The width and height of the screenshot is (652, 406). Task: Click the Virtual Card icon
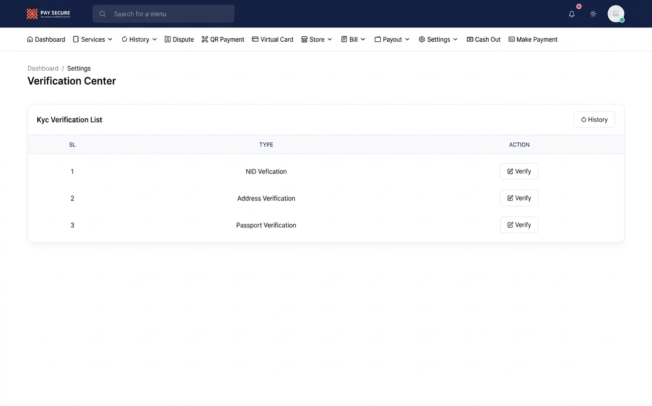(255, 39)
